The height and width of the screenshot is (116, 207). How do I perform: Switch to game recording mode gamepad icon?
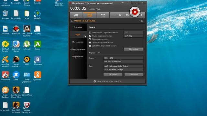pos(76,15)
